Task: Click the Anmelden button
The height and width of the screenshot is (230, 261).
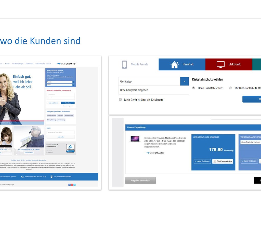Action: click(68, 103)
